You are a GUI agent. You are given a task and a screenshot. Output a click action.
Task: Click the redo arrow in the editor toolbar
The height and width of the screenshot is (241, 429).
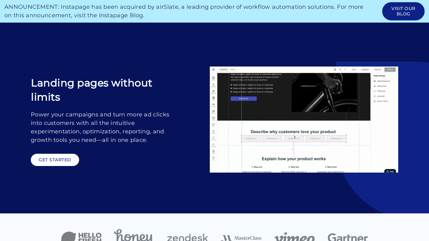pyautogui.click(x=345, y=70)
